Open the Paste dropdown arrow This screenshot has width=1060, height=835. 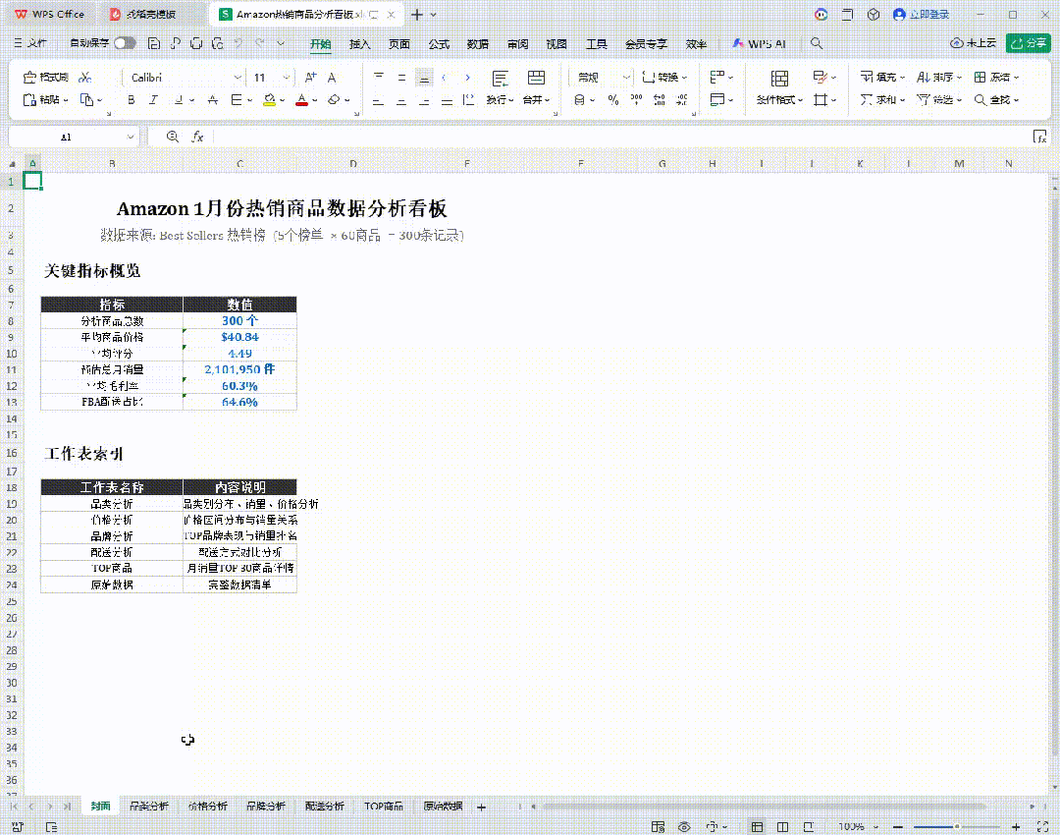[x=66, y=100]
